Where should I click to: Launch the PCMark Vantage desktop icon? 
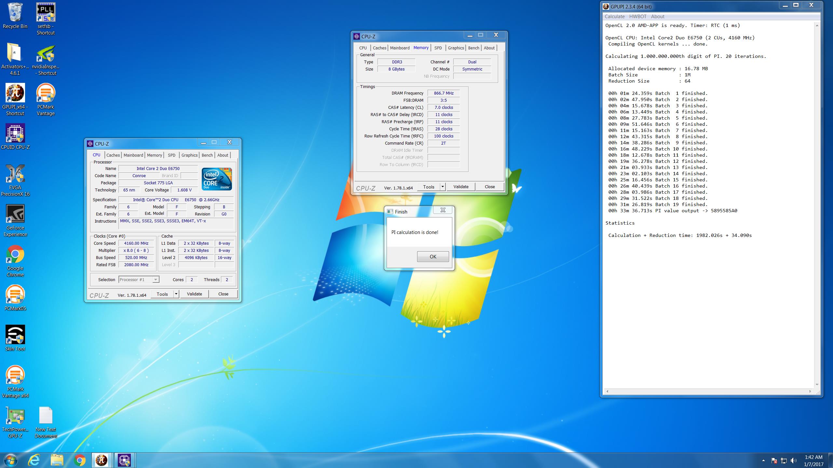pos(46,99)
